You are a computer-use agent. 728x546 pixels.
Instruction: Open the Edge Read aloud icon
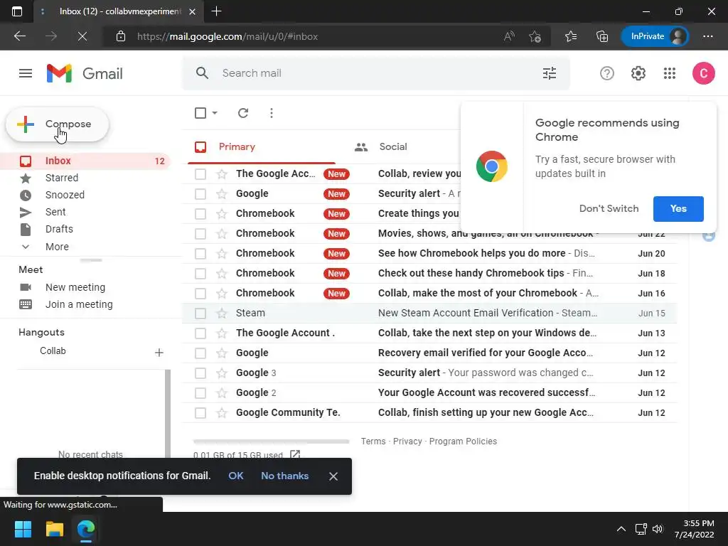coord(509,36)
